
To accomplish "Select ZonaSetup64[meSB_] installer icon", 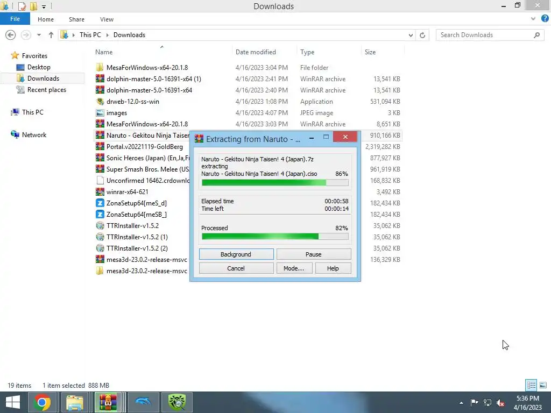I will (100, 214).
